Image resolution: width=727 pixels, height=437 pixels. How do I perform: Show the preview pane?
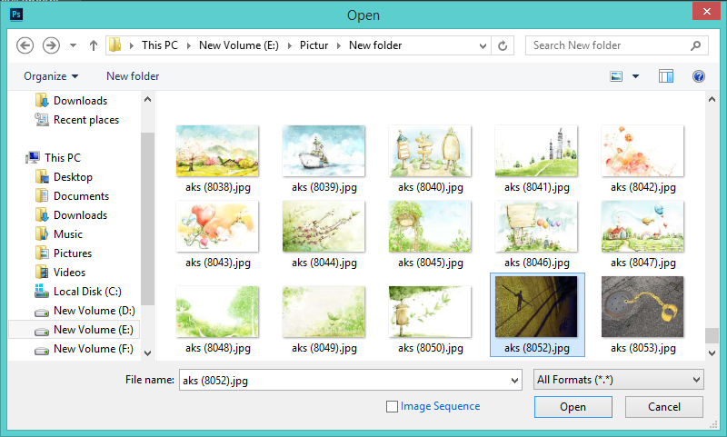(666, 76)
